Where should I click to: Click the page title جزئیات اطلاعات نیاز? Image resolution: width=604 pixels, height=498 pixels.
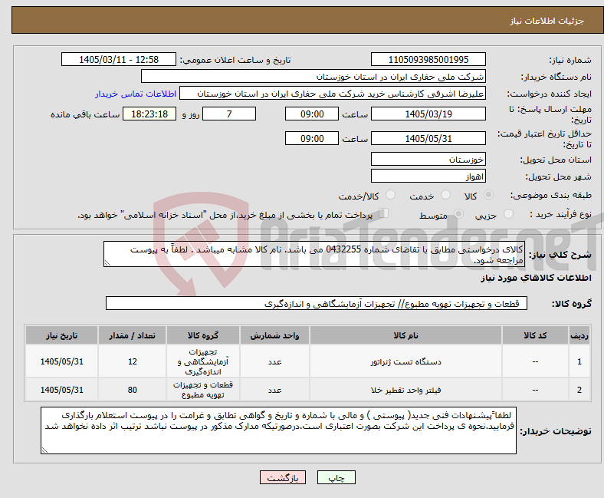coord(547,21)
